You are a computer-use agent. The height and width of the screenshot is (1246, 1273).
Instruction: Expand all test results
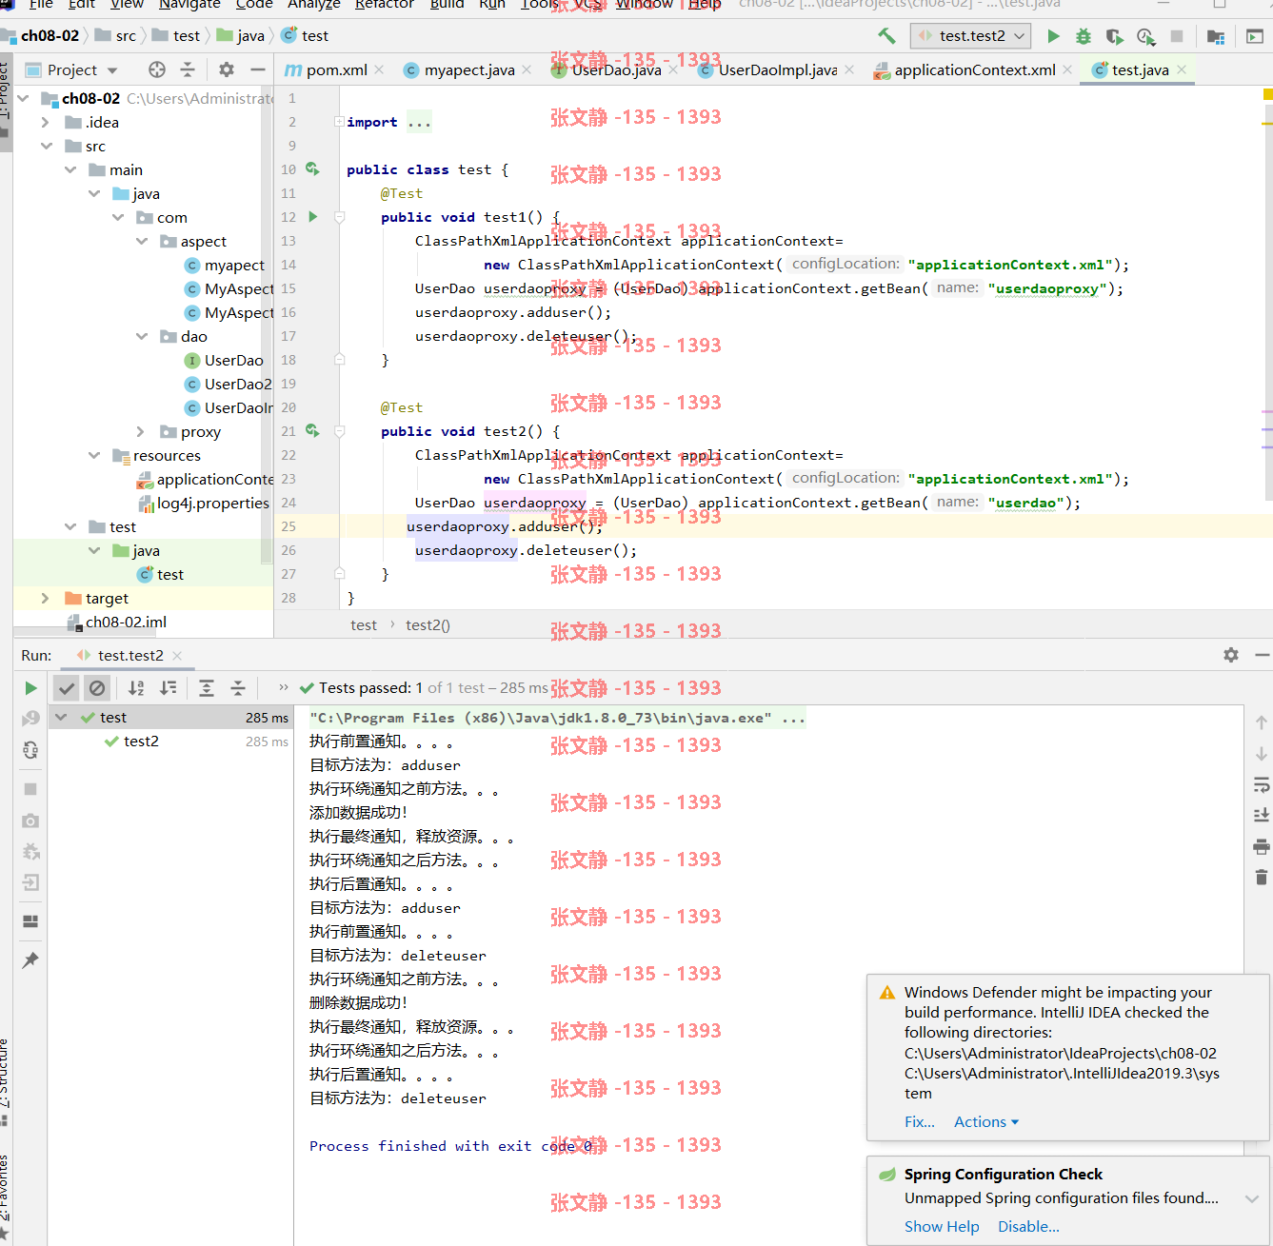point(207,688)
